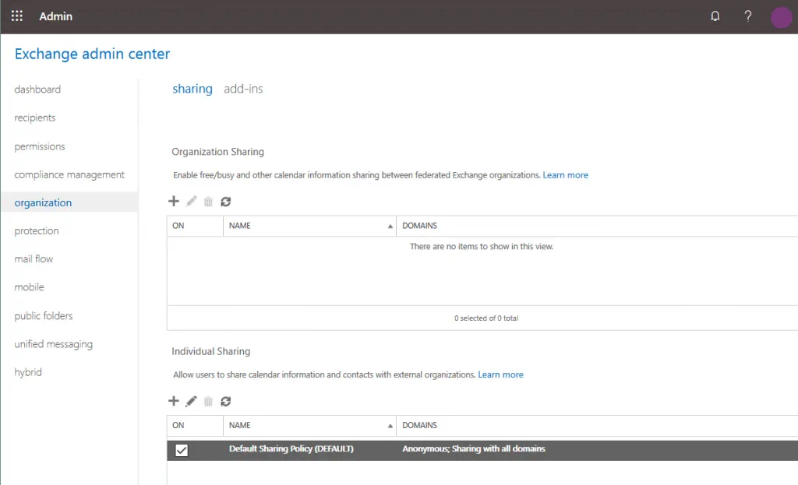Image resolution: width=798 pixels, height=485 pixels.
Task: Open Learn more link for Individual Sharing
Action: point(500,374)
